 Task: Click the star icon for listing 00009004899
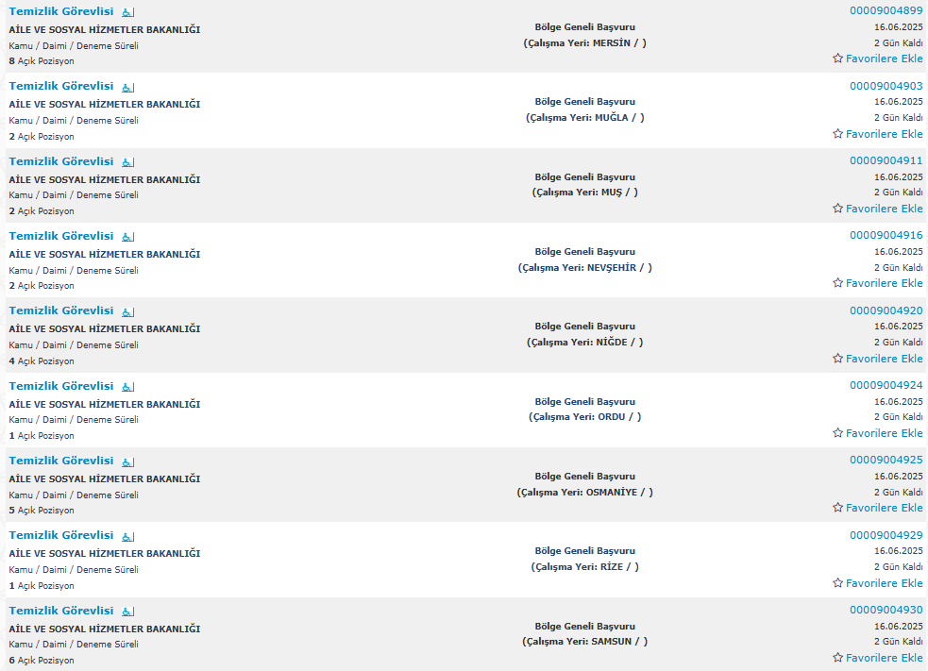pyautogui.click(x=837, y=58)
